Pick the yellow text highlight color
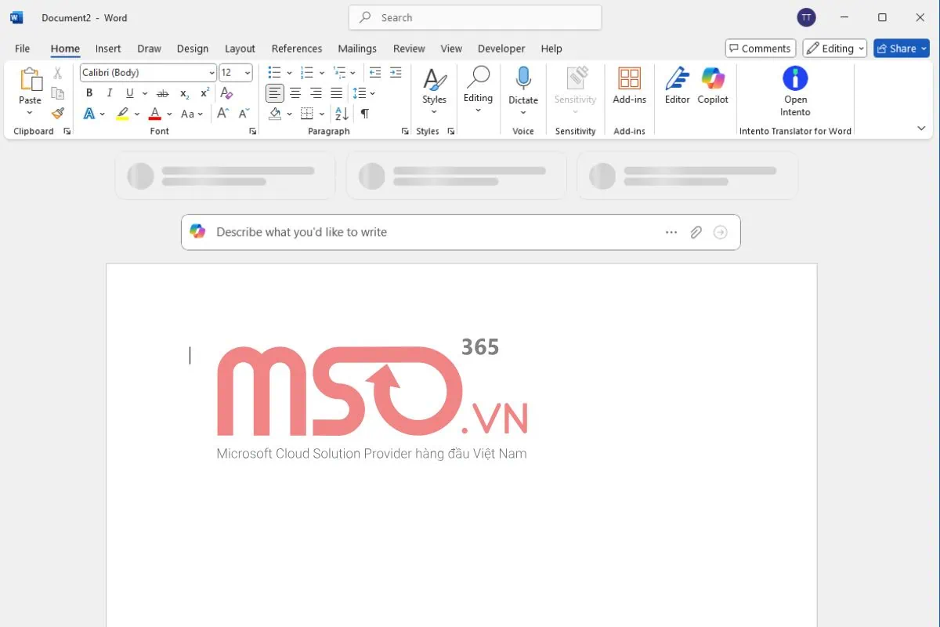This screenshot has height=627, width=940. coord(123,113)
